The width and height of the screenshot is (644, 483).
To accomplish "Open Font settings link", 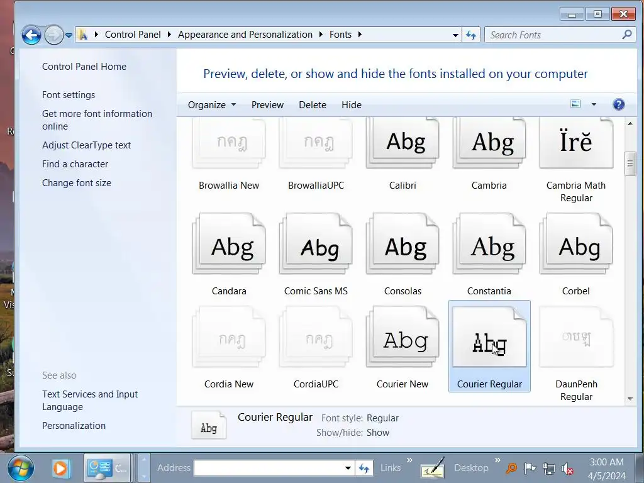I will click(69, 95).
